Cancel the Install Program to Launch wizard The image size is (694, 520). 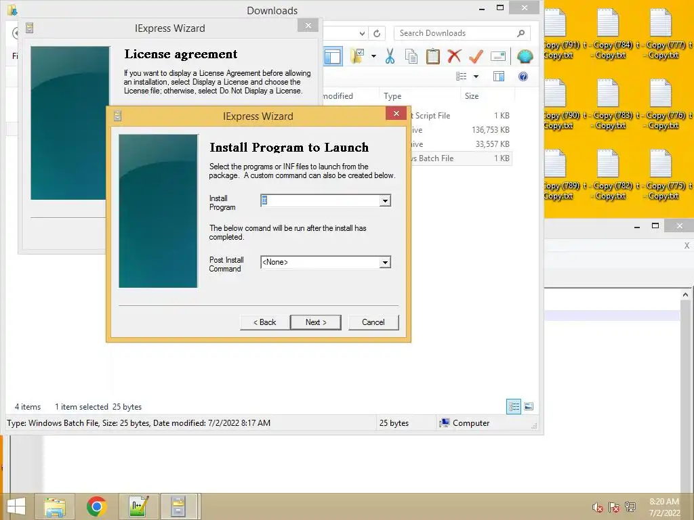click(x=373, y=322)
